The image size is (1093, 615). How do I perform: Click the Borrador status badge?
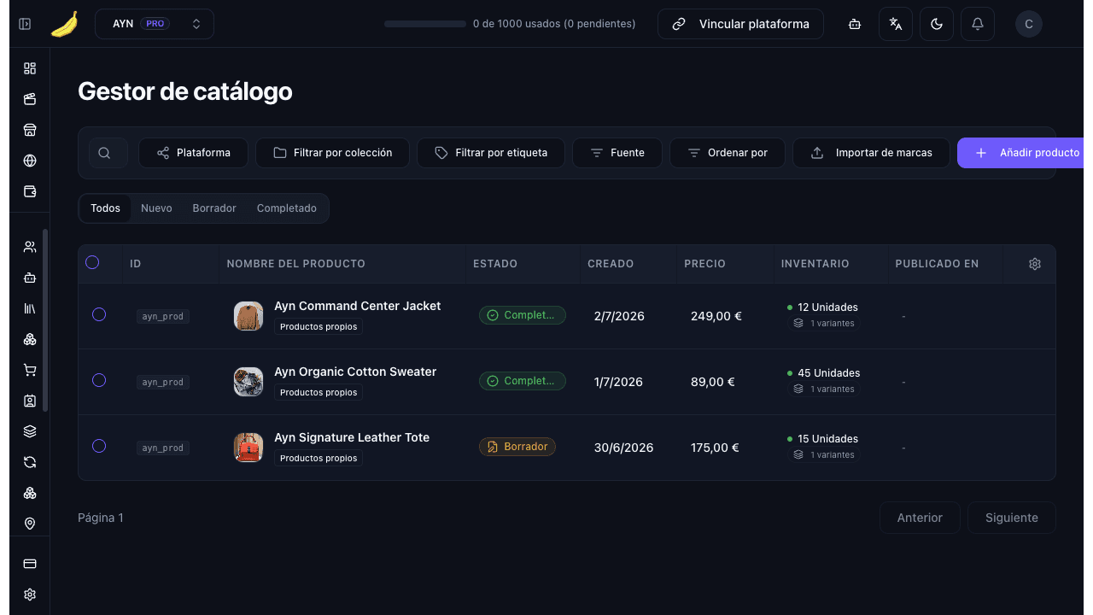(x=517, y=447)
